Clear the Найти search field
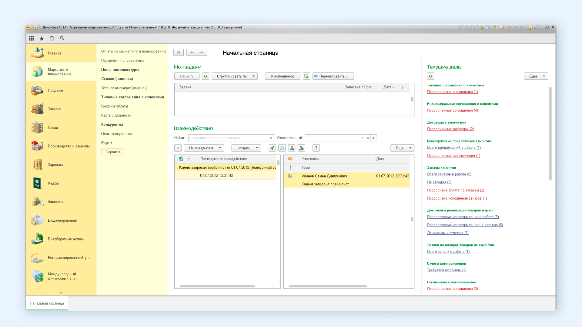The width and height of the screenshot is (582, 327). (271, 138)
